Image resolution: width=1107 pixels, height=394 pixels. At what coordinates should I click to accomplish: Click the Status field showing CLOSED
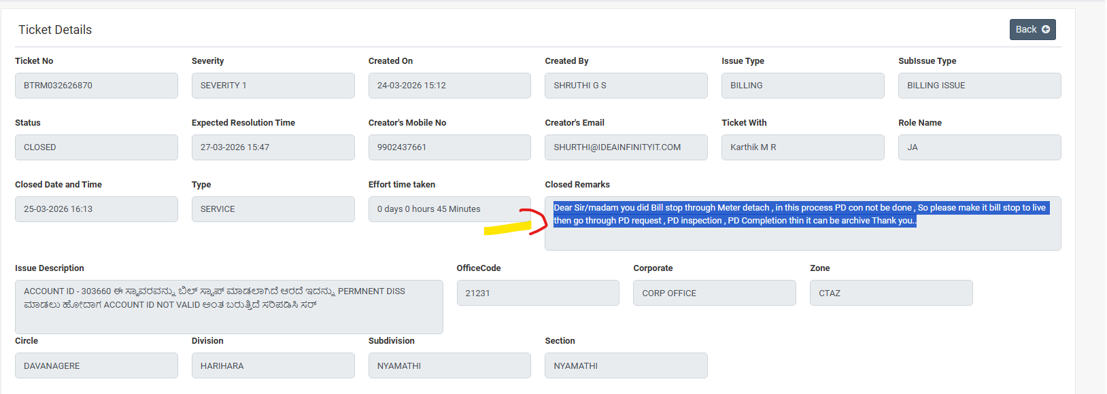(96, 147)
